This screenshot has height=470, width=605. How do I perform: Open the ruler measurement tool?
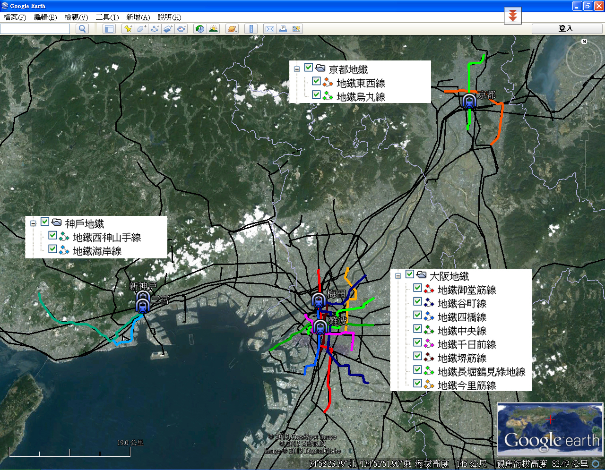pos(251,29)
